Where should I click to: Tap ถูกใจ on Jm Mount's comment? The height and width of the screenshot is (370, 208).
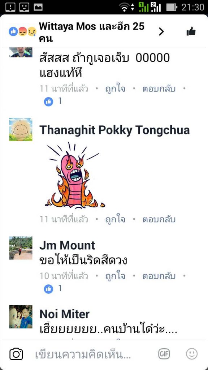point(115,276)
